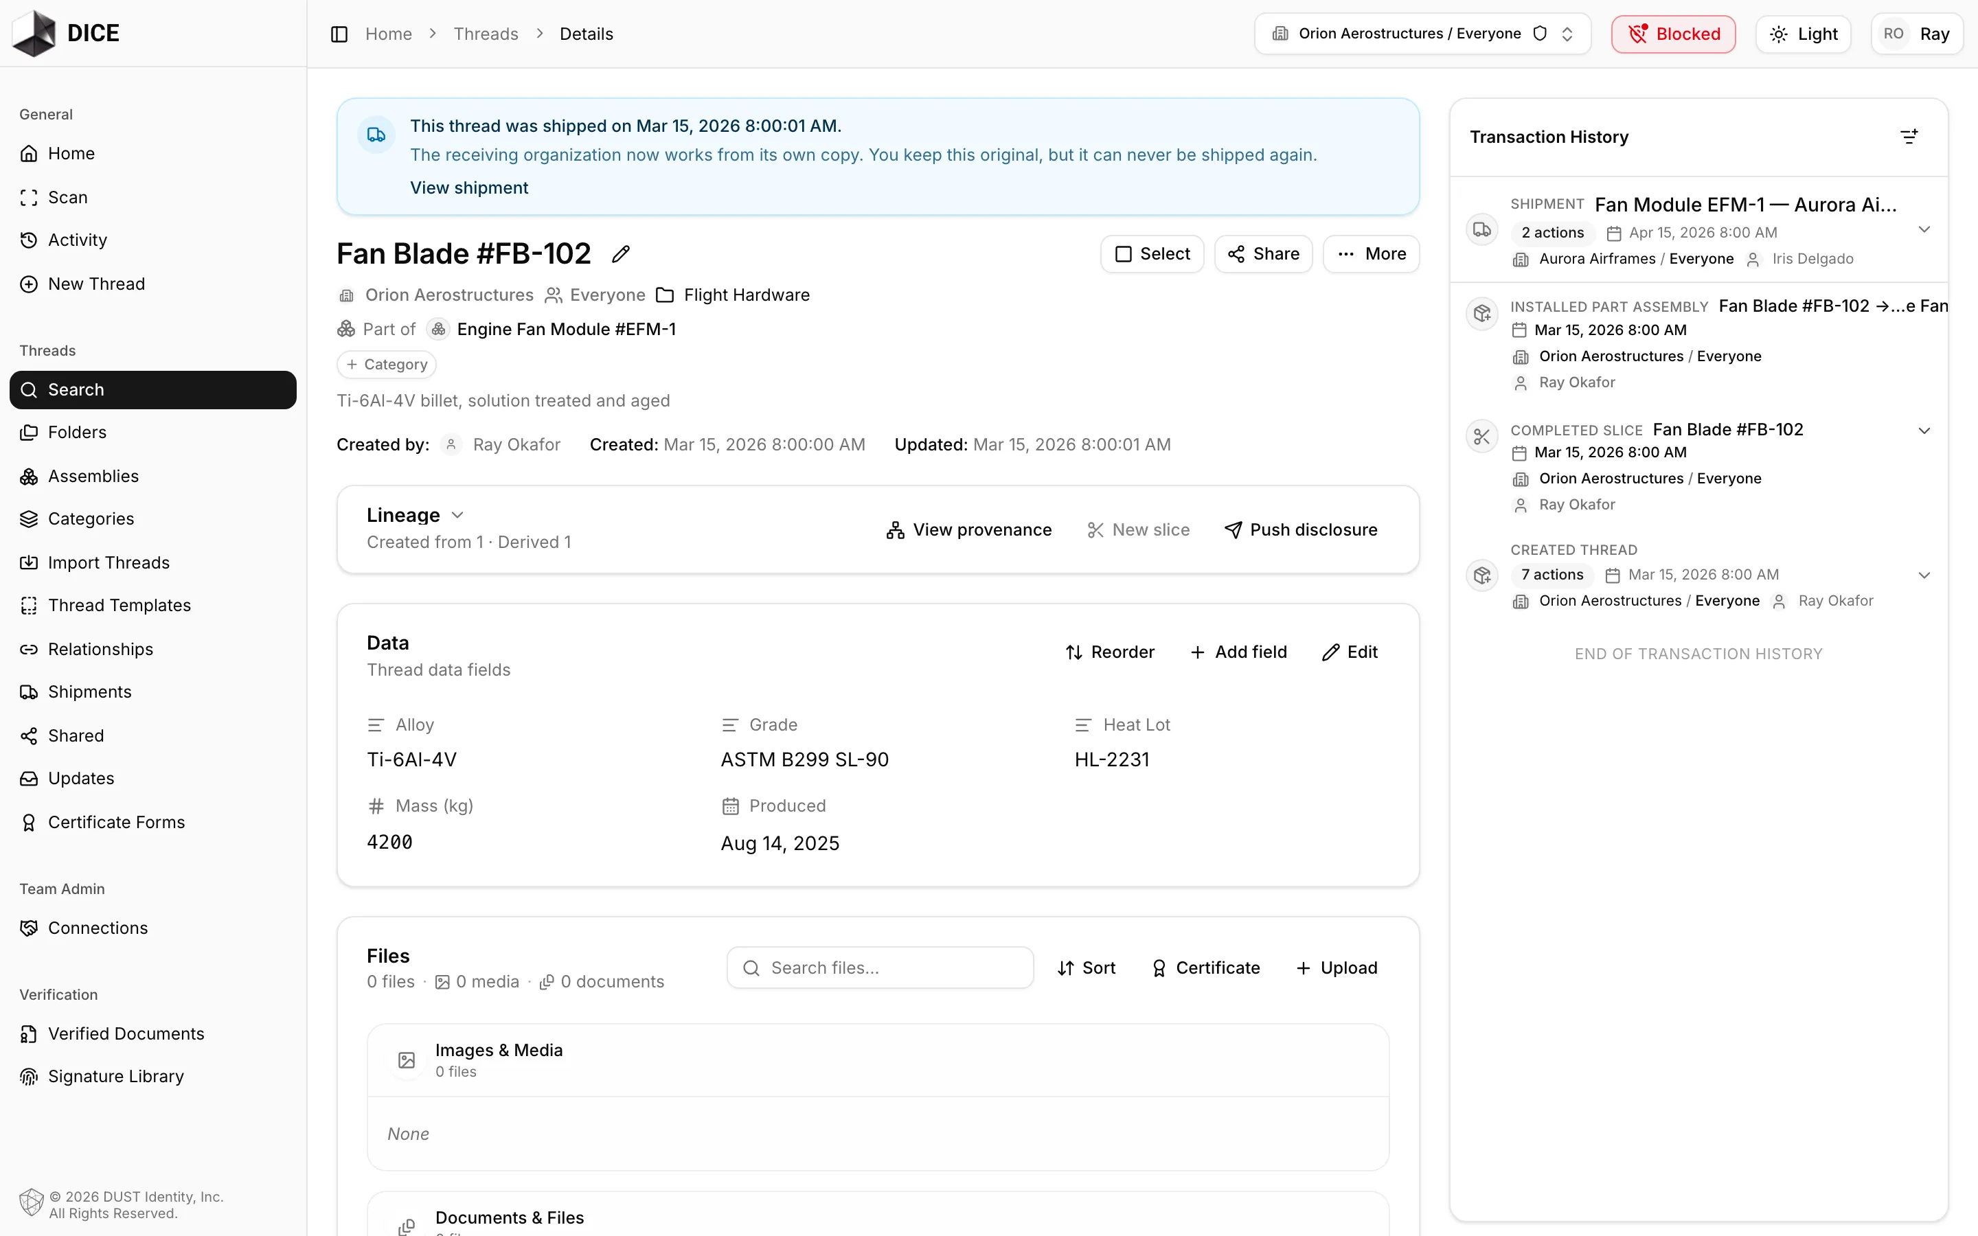The width and height of the screenshot is (1978, 1236).
Task: Click View provenance
Action: 969,529
